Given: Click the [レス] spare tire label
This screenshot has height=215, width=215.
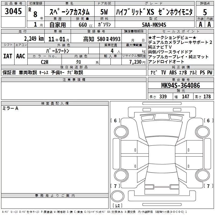Looking at the screenshot, I should (117, 206).
